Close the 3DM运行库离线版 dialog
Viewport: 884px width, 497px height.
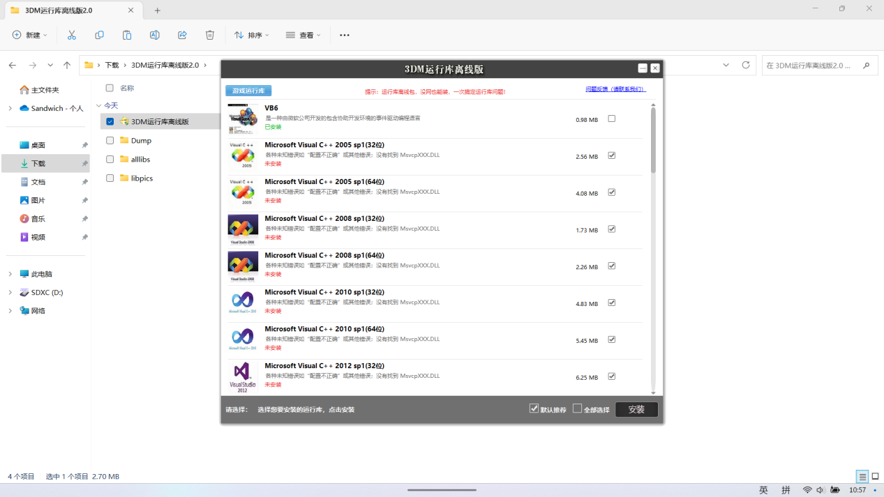[655, 68]
